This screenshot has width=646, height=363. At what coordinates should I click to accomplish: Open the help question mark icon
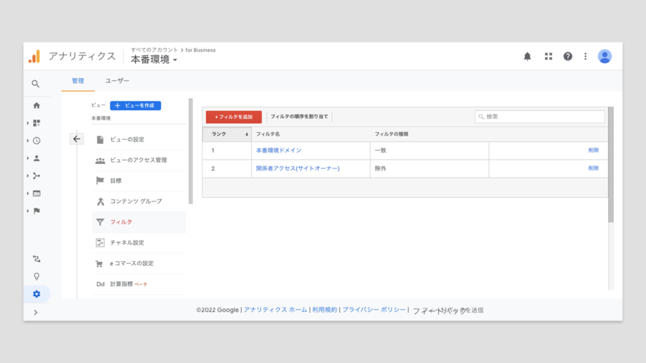tap(568, 56)
